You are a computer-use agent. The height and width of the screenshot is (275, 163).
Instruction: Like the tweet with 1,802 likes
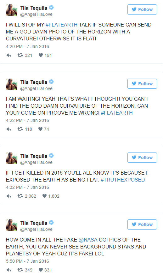click(x=45, y=196)
